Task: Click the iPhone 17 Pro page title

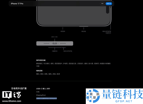Action: 17,4
